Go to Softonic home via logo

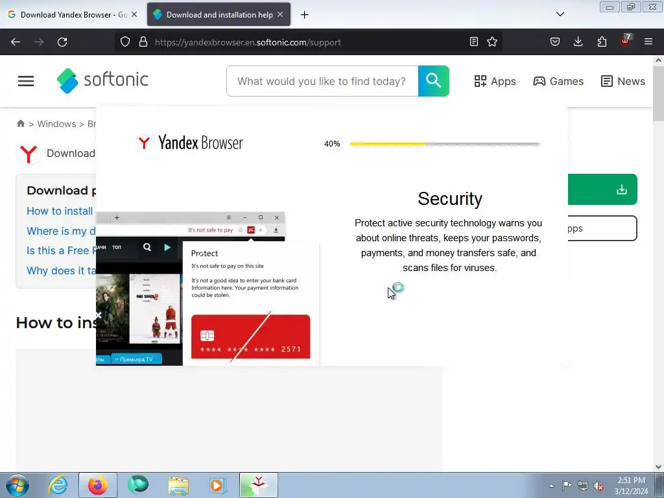coord(102,80)
